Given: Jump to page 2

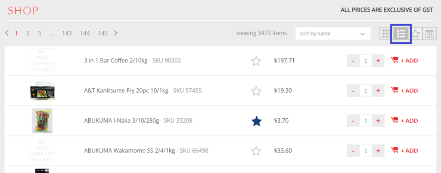Looking at the screenshot, I should click(28, 34).
